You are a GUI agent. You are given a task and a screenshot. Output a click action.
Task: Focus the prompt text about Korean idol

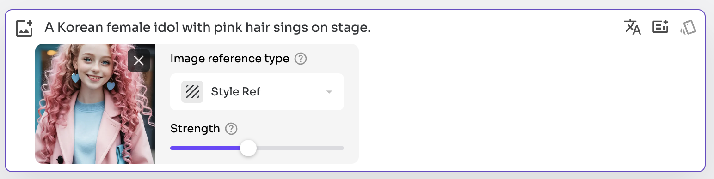point(208,28)
